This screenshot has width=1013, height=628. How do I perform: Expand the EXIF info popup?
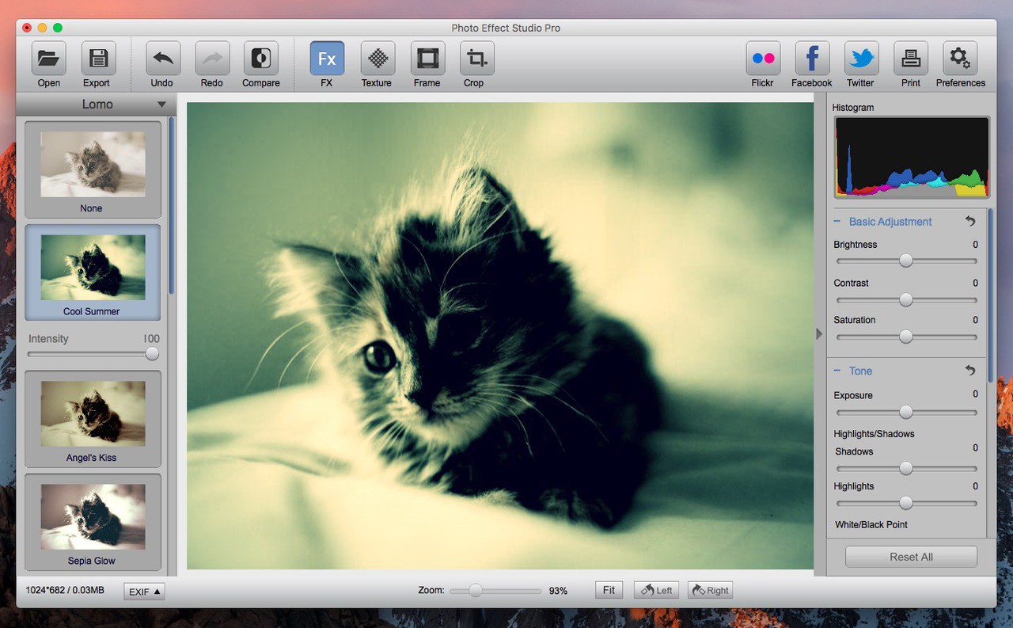pos(144,592)
